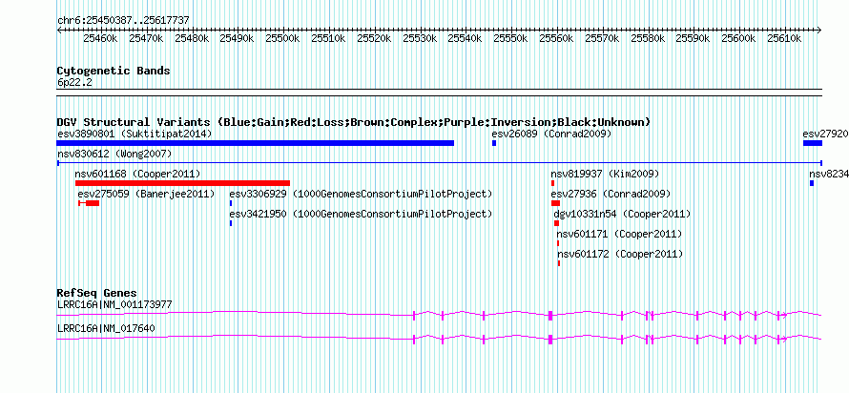Click the RefSeq Genes track heading
Image resolution: width=849 pixels, height=393 pixels.
[97, 293]
